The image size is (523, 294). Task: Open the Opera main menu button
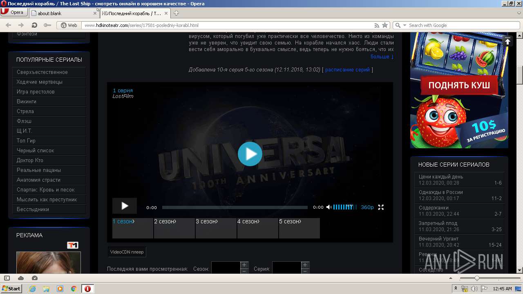13,12
